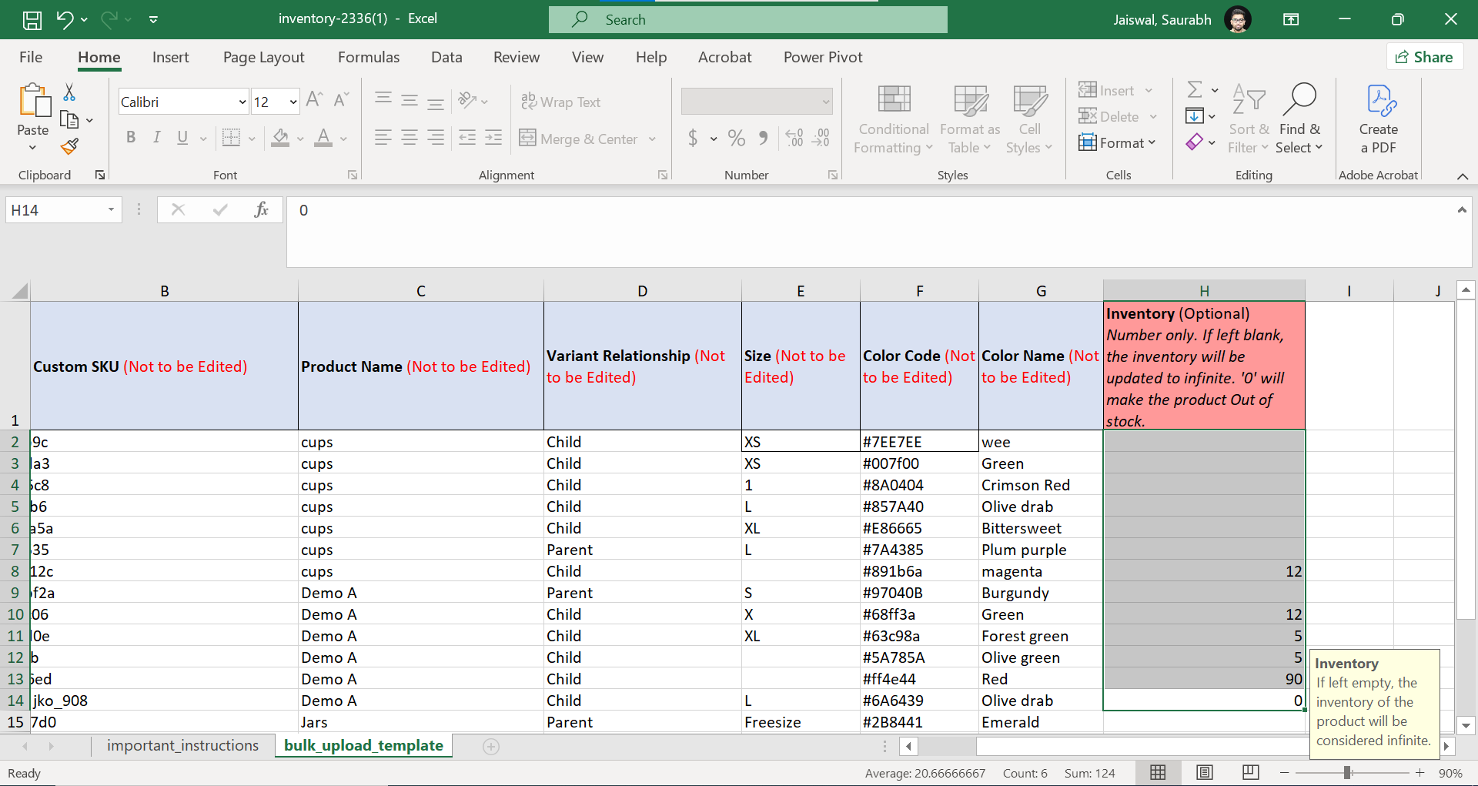This screenshot has width=1478, height=786.
Task: Click the vertical scrollbar down arrow
Action: click(1466, 724)
